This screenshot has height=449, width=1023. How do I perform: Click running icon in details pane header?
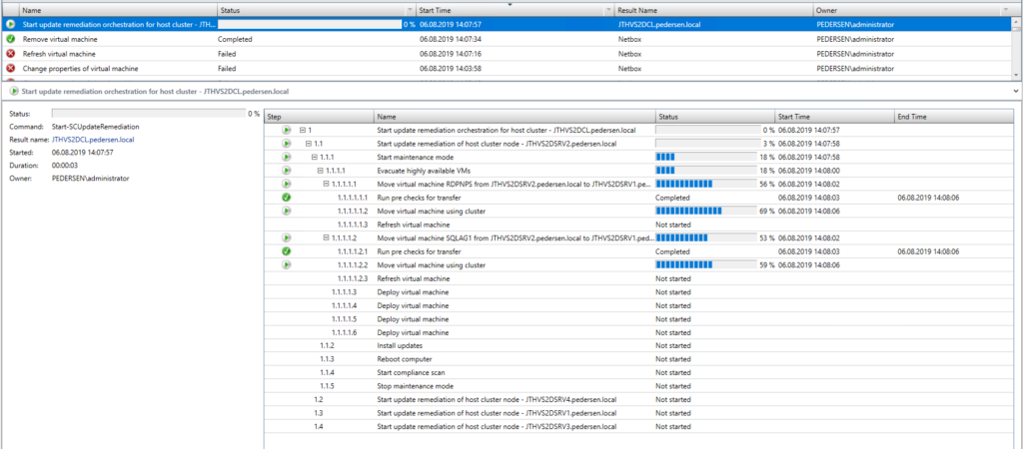pyautogui.click(x=14, y=92)
